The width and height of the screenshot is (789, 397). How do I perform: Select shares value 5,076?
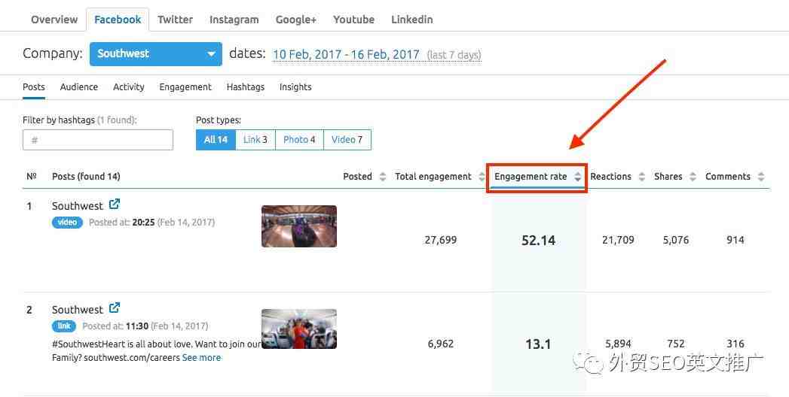tap(676, 241)
